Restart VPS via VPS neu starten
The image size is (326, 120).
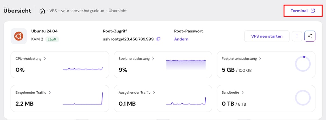(x=267, y=36)
